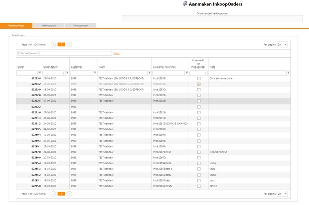Go to previous page in top pager

53,45
